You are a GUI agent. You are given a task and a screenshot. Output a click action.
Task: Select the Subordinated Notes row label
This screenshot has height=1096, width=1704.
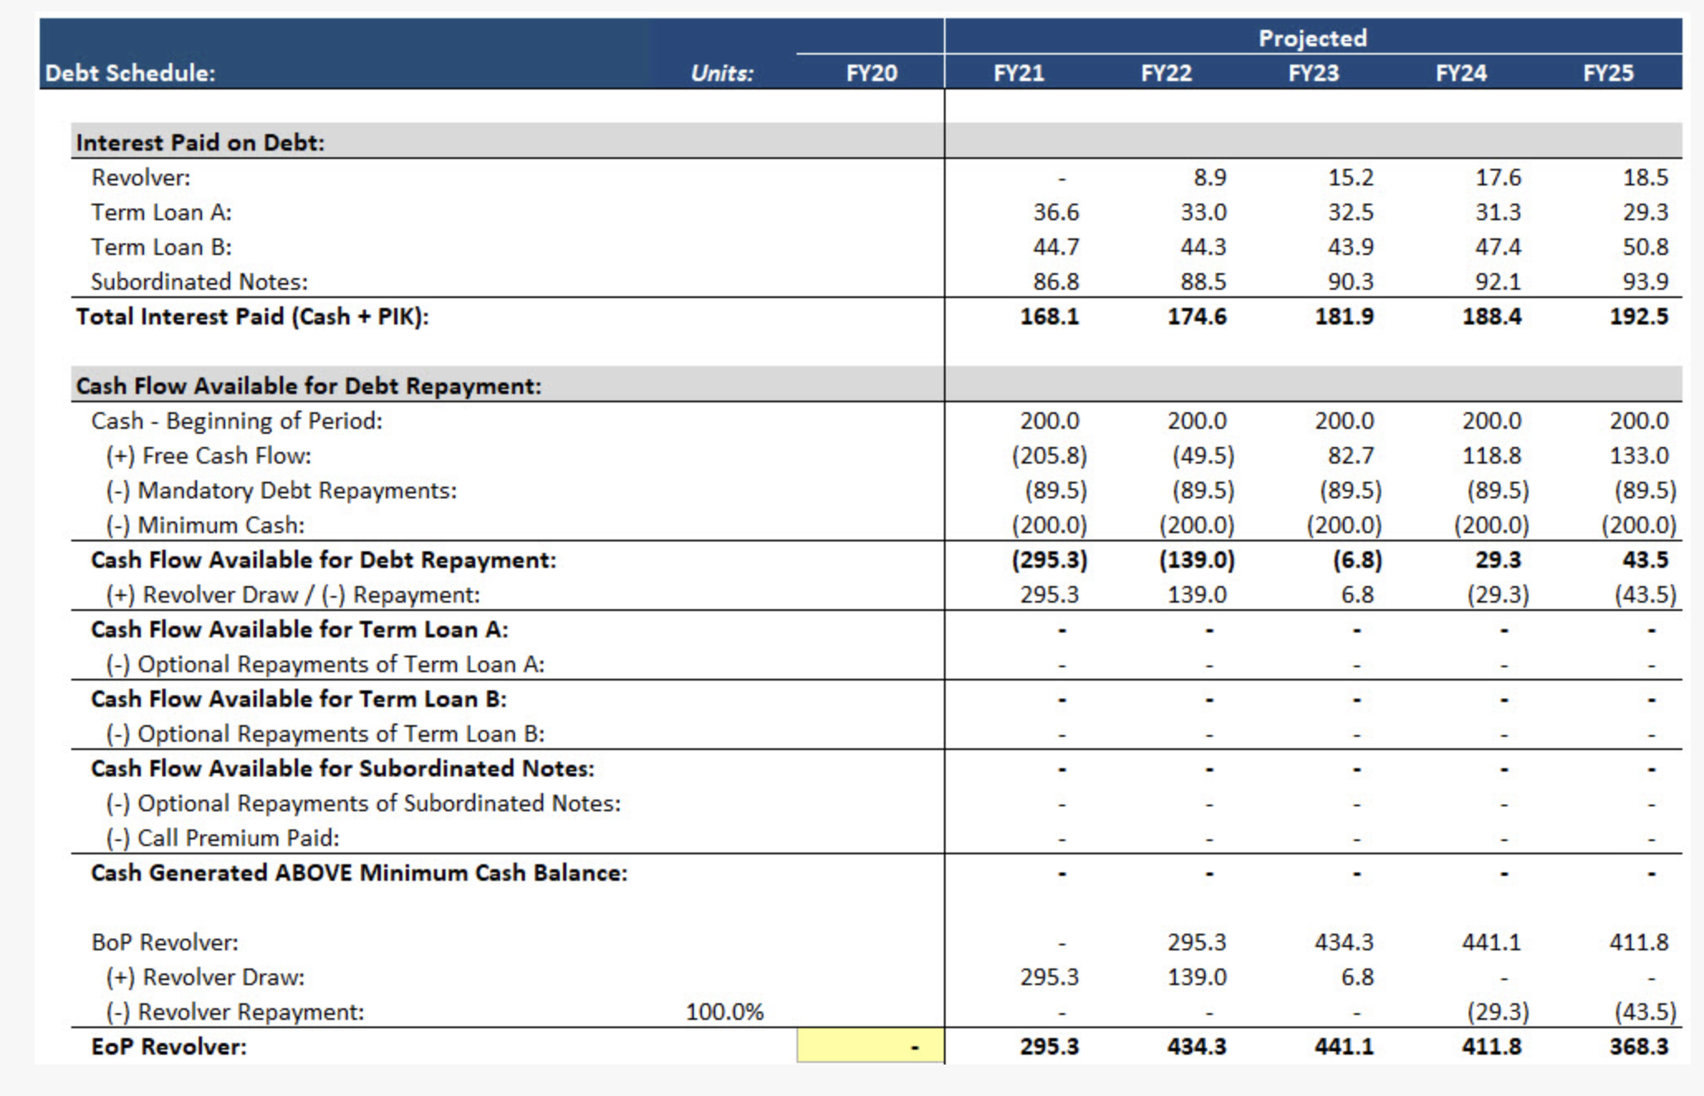pos(199,281)
